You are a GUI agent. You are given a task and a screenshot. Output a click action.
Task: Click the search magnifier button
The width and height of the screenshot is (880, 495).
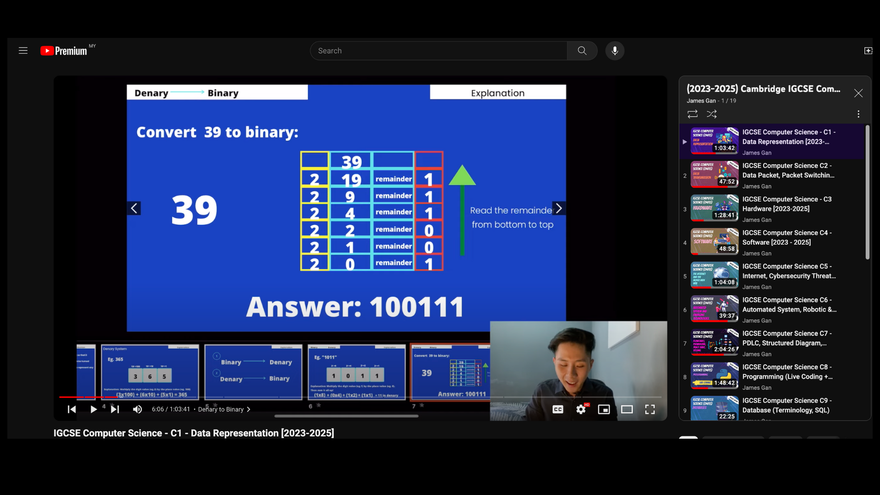pyautogui.click(x=582, y=50)
